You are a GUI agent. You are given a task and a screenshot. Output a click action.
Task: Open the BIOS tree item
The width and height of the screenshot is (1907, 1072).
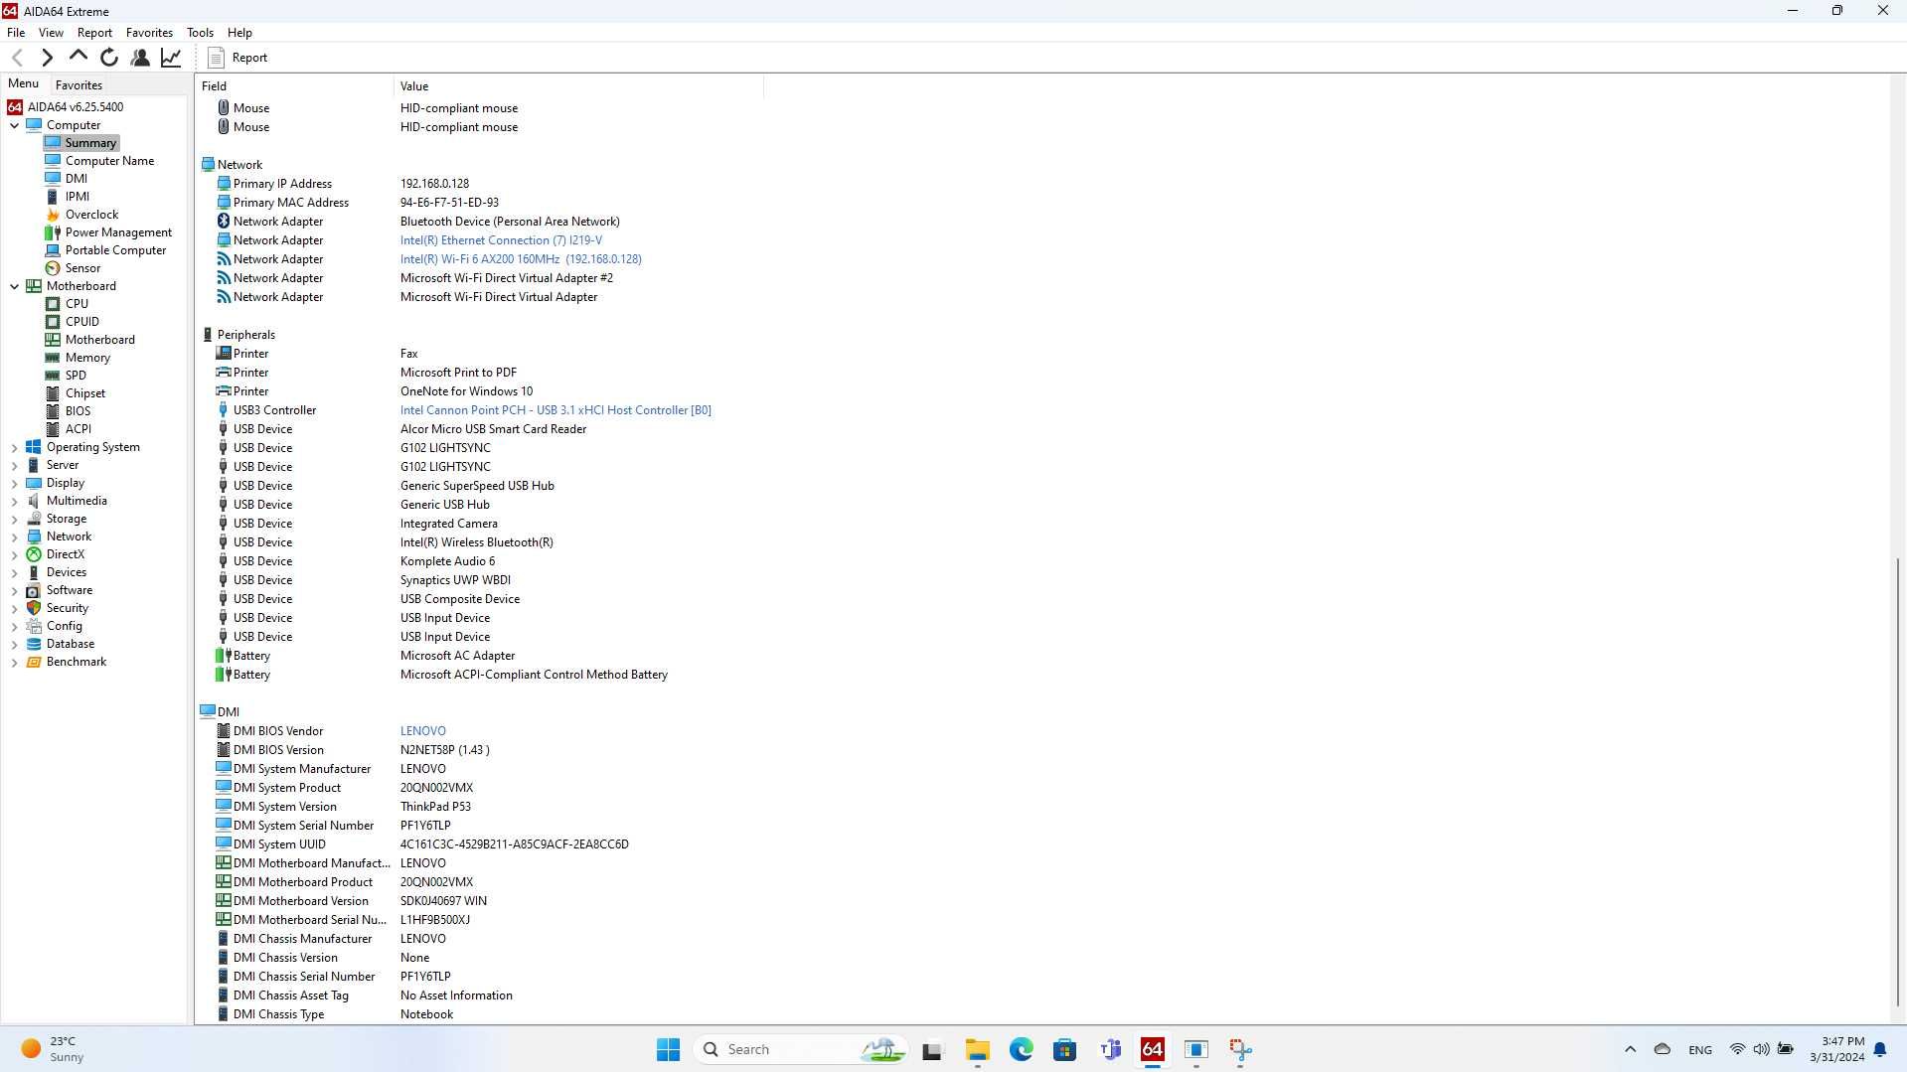[x=79, y=411]
